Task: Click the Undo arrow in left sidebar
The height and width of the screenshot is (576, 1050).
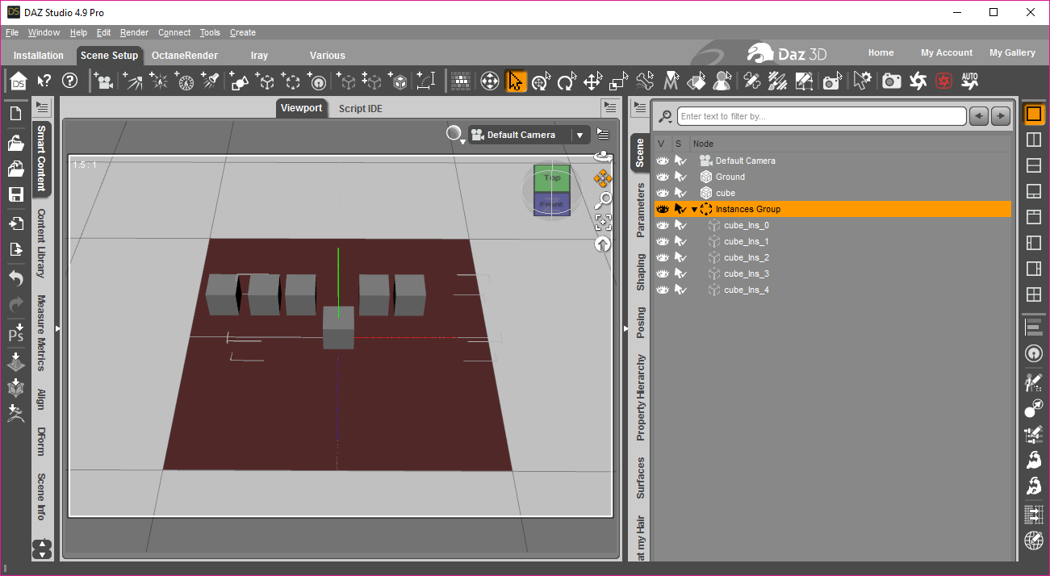Action: point(15,278)
